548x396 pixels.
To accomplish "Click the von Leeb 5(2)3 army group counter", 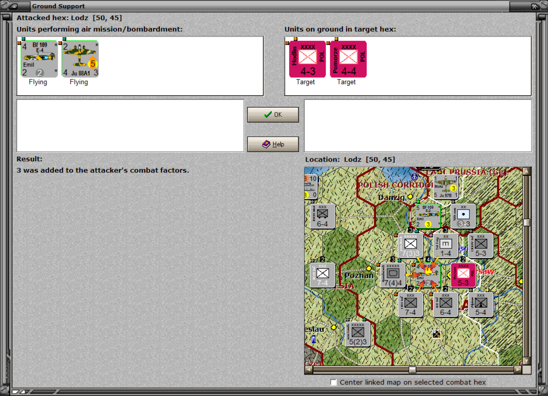I will click(357, 334).
